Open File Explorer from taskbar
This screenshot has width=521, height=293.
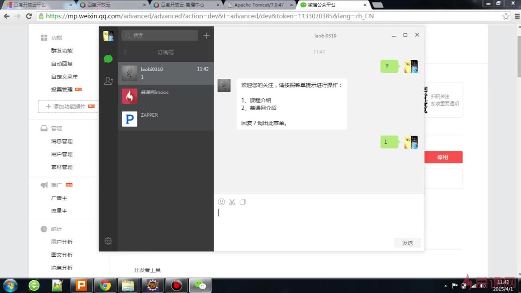[x=129, y=285]
